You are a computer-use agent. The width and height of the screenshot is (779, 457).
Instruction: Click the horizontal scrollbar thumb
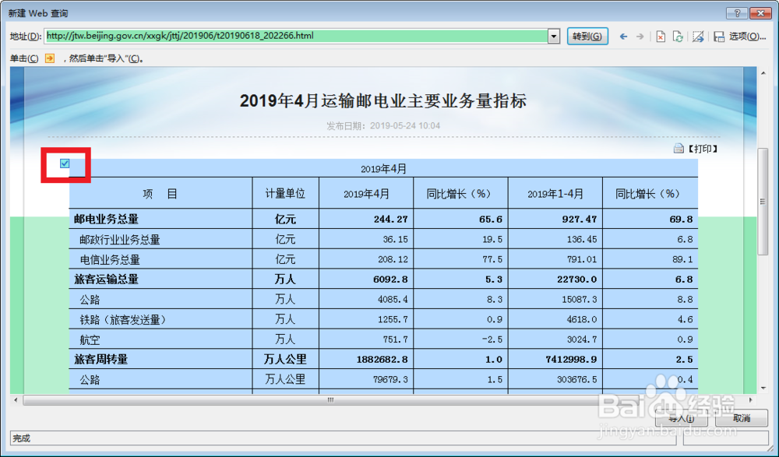click(331, 399)
